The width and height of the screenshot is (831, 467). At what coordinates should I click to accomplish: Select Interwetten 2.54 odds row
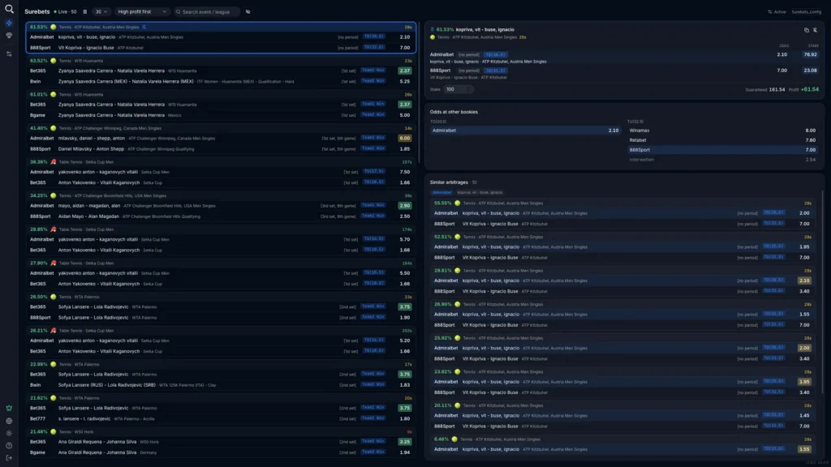click(721, 160)
